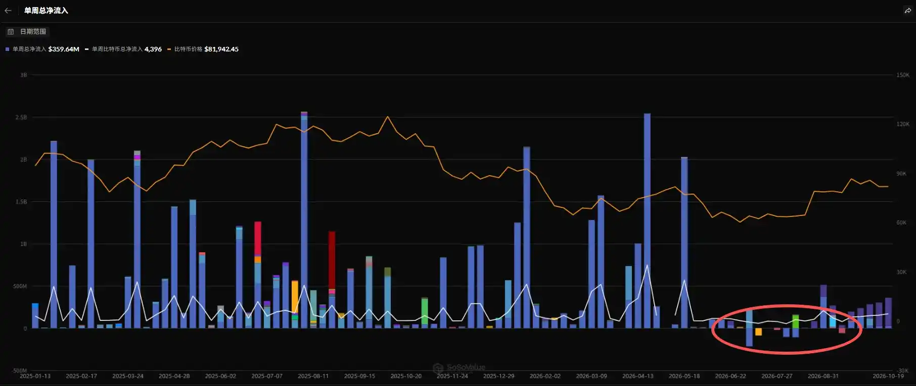Click the 4,396 bitcoin inflow value
The height and width of the screenshot is (386, 916).
153,49
